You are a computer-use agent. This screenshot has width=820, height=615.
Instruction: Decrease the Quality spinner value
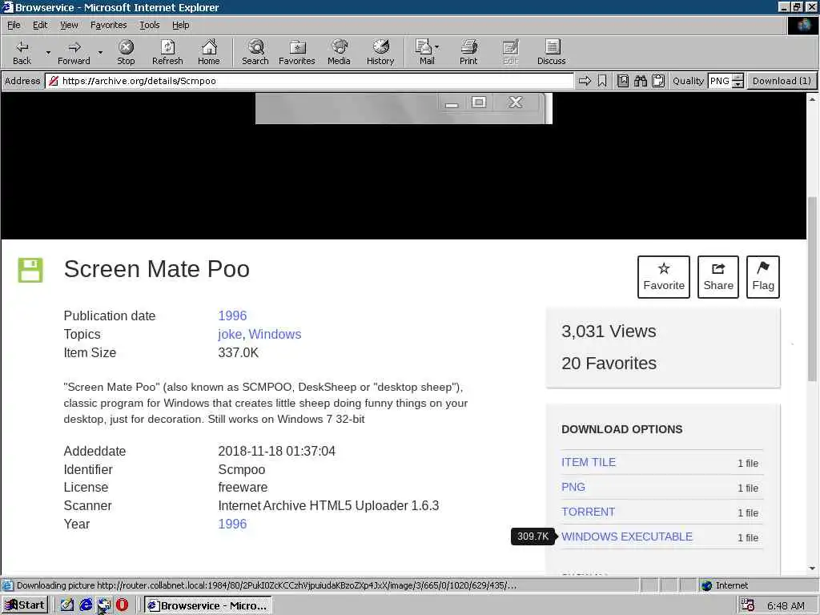738,85
